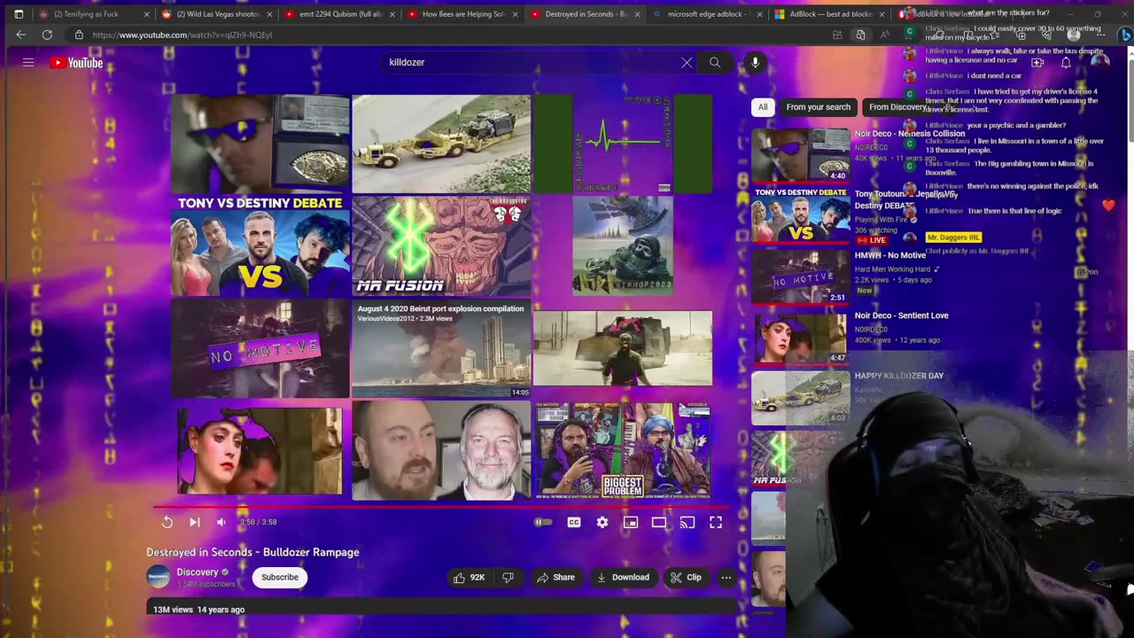Switch to microsoft edge adblock tab
Viewport: 1134px width, 638px height.
point(708,14)
